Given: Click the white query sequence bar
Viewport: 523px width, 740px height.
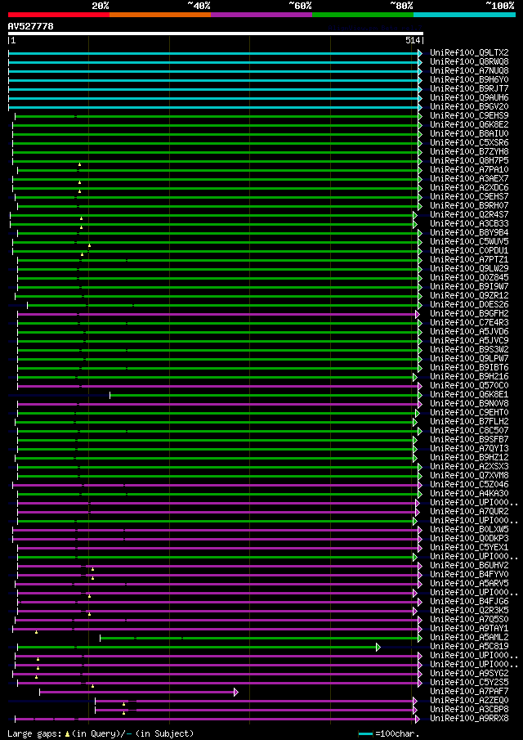Looking at the screenshot, I should click(x=216, y=34).
